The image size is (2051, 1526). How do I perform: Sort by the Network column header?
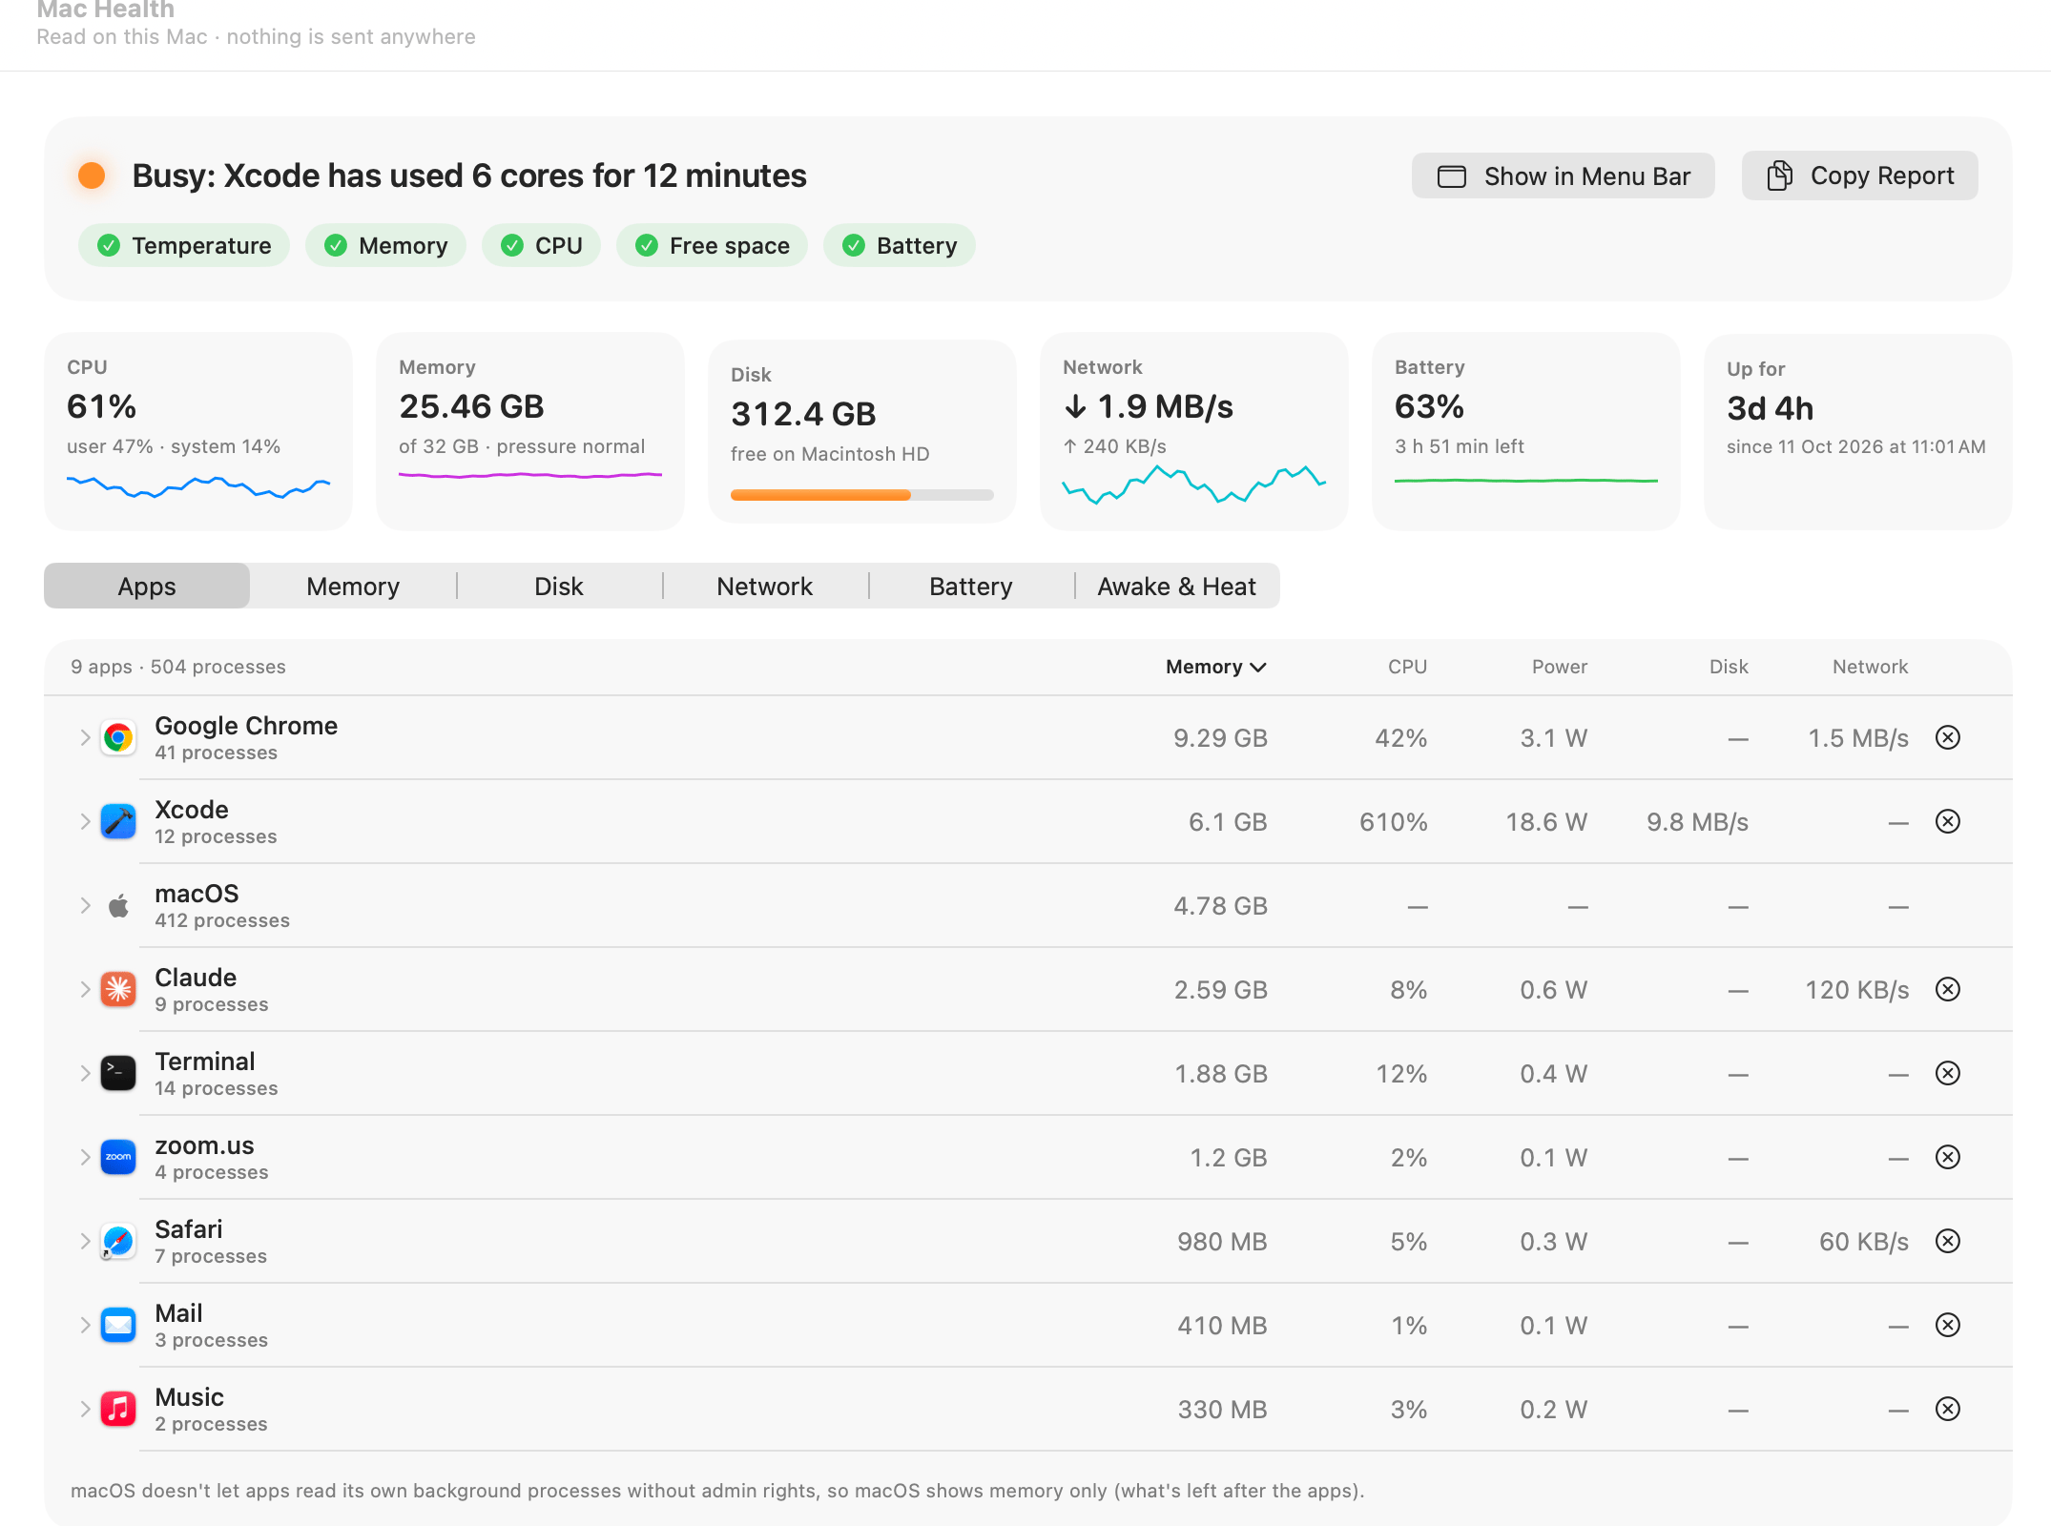point(1870,667)
